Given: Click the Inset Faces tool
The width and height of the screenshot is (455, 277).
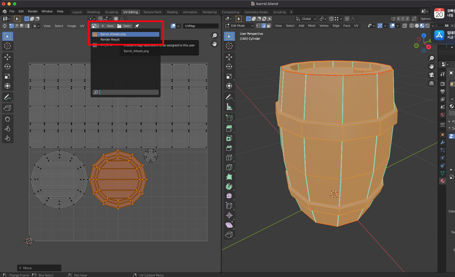Looking at the screenshot, I should 229,138.
